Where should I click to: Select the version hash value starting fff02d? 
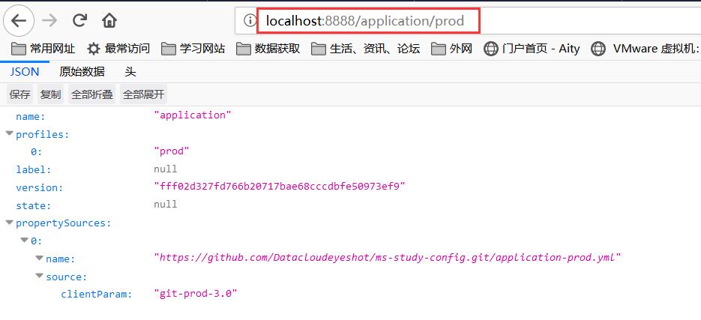[x=280, y=186]
